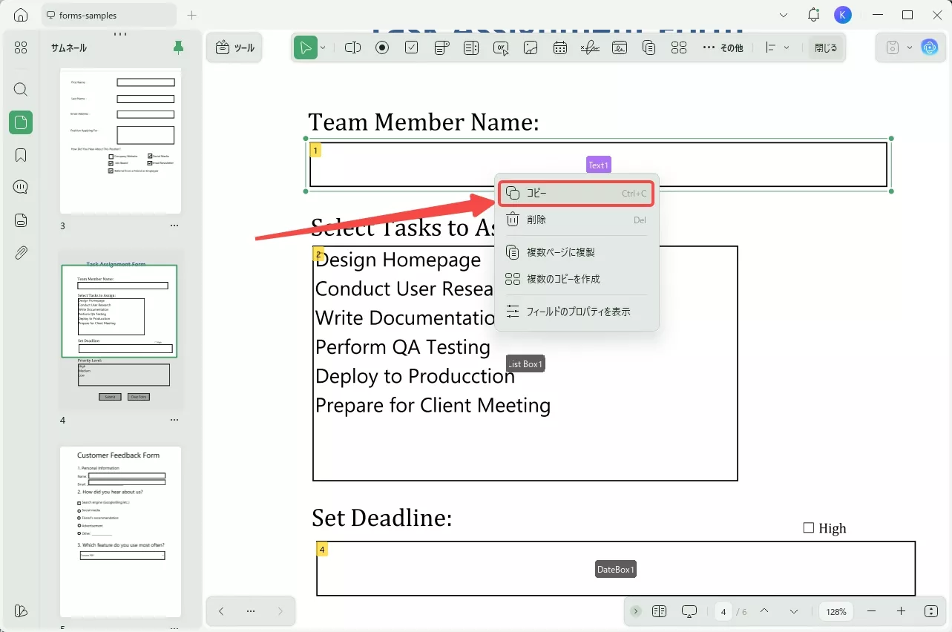Open the four-squares tools grid in left sidebar

[21, 47]
